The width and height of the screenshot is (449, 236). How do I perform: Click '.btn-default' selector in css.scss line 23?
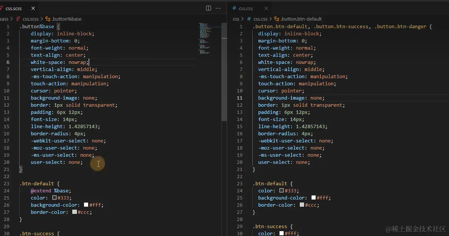37,183
